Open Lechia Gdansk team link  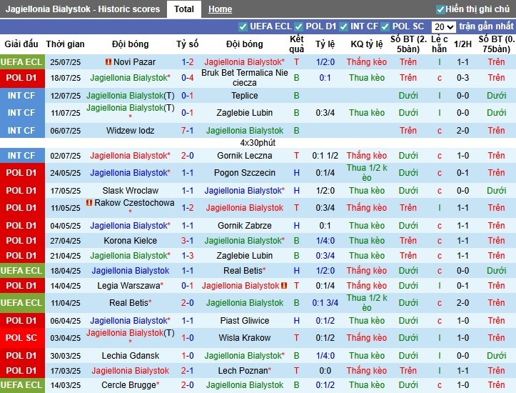[131, 356]
